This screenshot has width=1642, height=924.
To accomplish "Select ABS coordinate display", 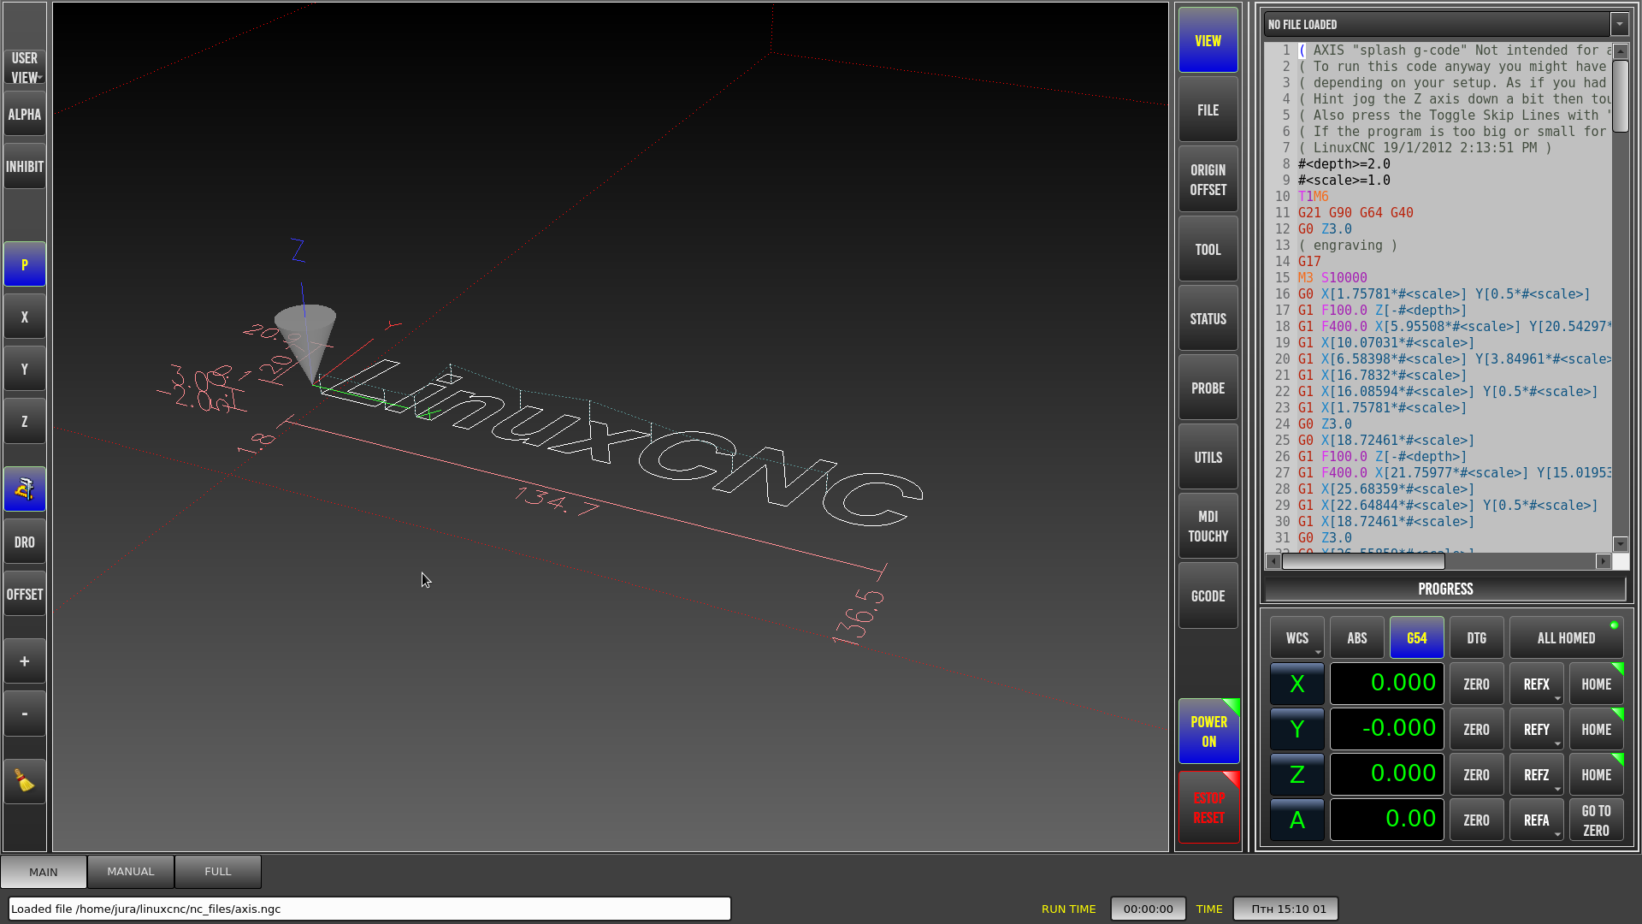I will 1356,638.
